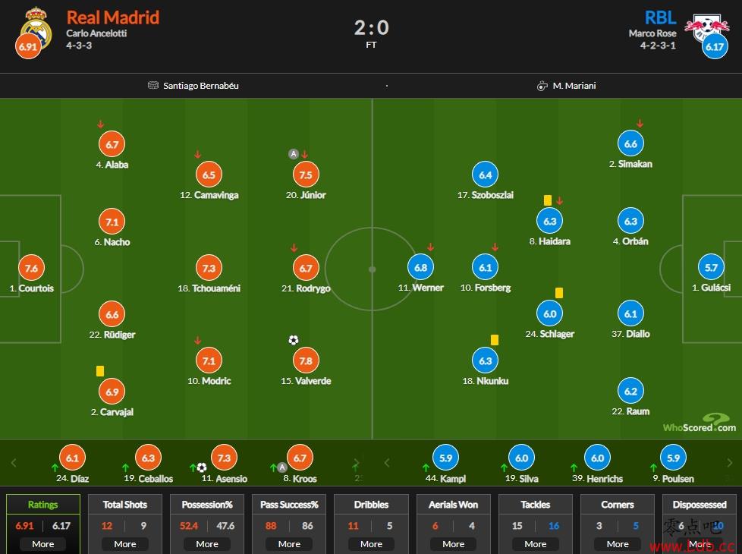
Task: Click the WhoScored.com watermark logo
Action: click(700, 423)
